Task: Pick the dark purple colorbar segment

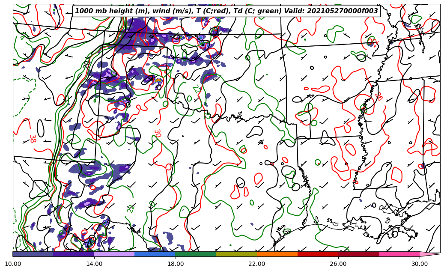Action: [x=74, y=254]
